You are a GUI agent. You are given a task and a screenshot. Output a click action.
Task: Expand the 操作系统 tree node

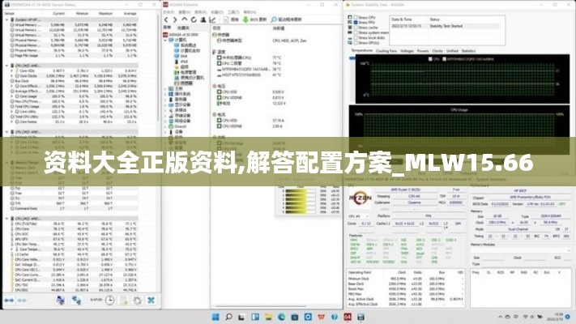coord(166,95)
